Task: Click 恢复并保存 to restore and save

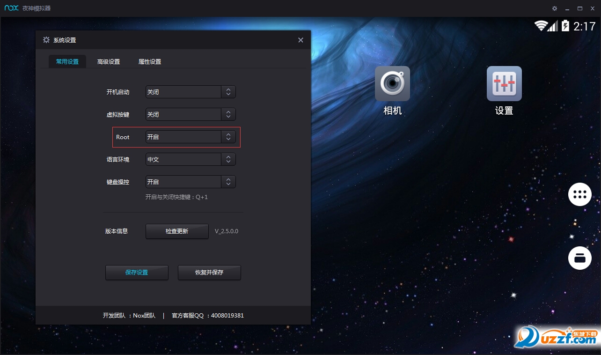Action: pos(209,272)
